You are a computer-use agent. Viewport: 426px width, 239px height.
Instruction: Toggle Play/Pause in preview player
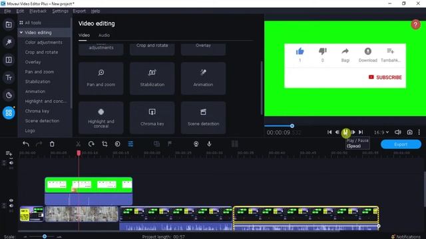345,132
